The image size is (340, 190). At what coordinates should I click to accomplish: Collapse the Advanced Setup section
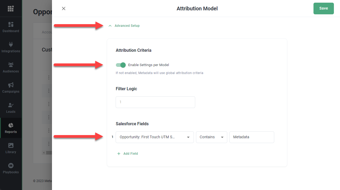click(x=124, y=26)
